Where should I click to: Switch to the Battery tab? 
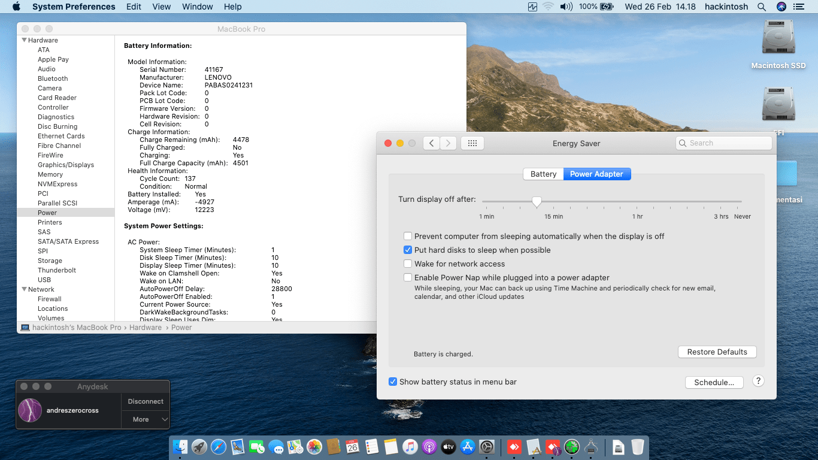[543, 174]
